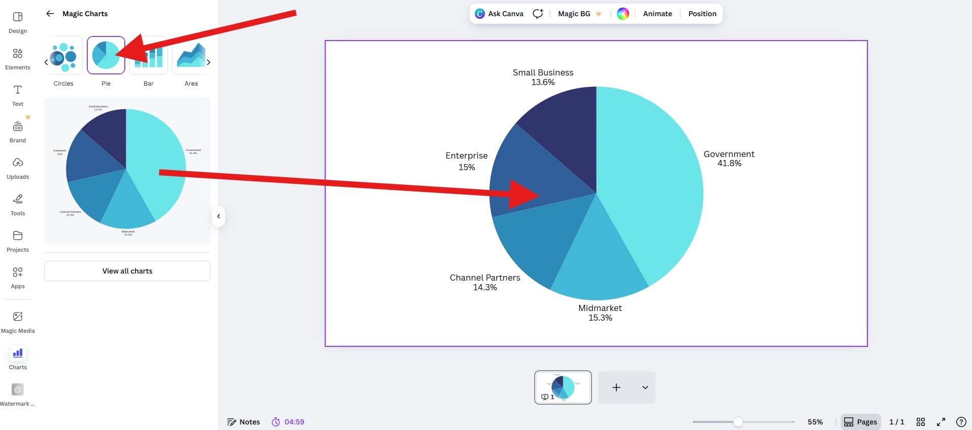
Task: Select page 1 thumbnail
Action: pos(563,387)
